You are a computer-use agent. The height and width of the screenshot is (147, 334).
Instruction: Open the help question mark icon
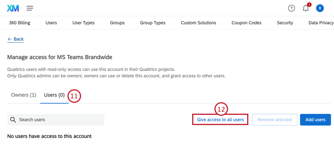(291, 8)
